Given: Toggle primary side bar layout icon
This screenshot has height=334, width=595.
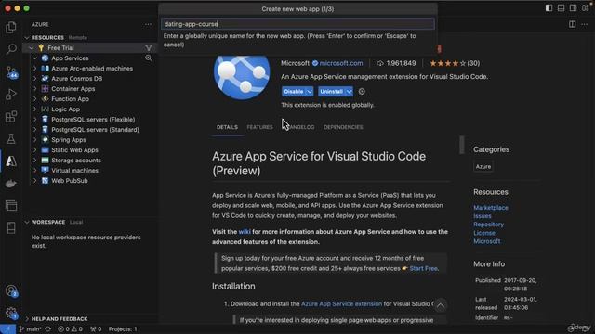Looking at the screenshot, I should click(549, 8).
